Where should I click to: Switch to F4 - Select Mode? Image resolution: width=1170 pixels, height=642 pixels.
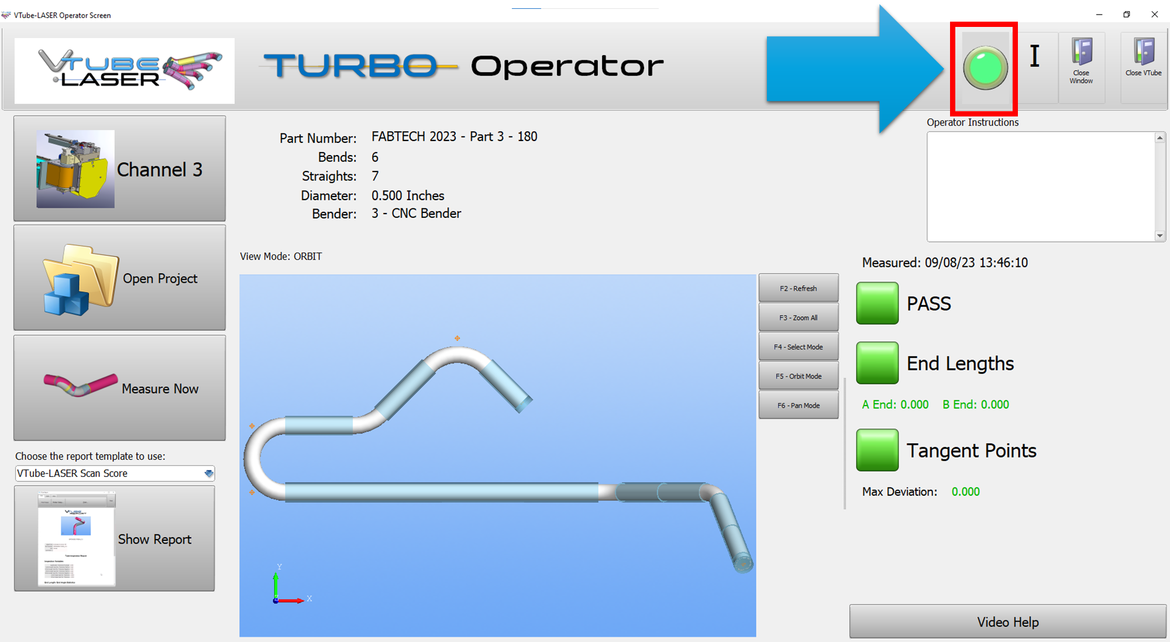[798, 347]
